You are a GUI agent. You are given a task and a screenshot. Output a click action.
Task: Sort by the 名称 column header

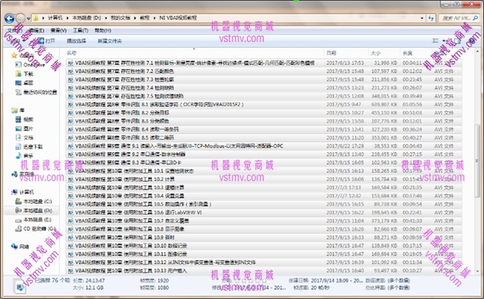[72, 53]
